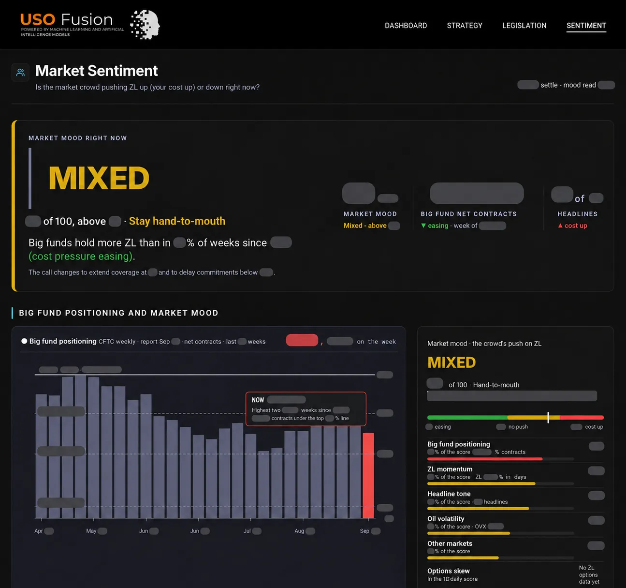The height and width of the screenshot is (588, 626).
Task: Click 'BIG FUND POSITIONING AND MARKET MOOD' heading
Action: pyautogui.click(x=118, y=313)
